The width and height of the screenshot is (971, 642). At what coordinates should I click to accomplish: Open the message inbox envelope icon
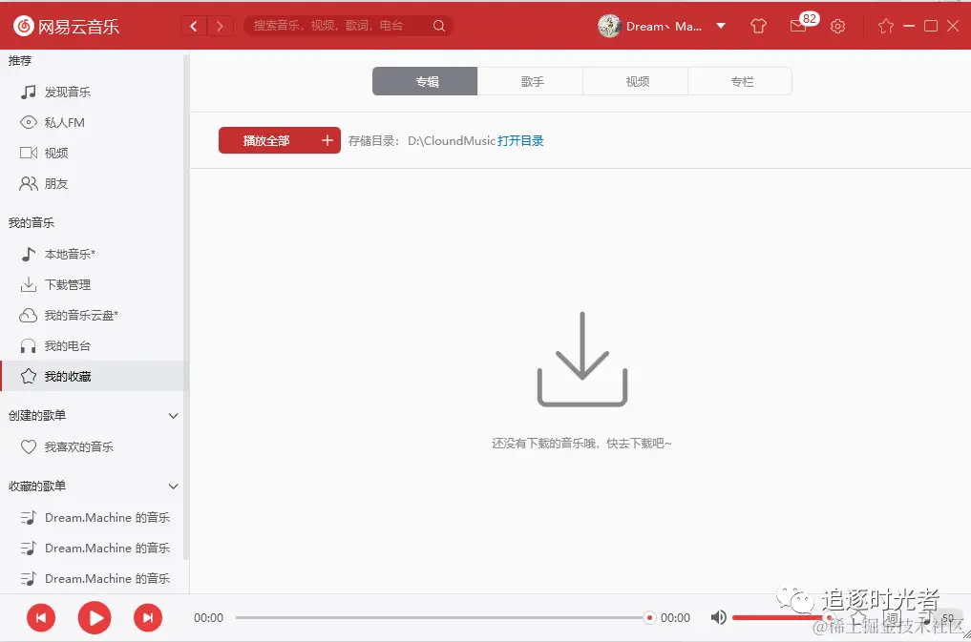click(x=798, y=26)
